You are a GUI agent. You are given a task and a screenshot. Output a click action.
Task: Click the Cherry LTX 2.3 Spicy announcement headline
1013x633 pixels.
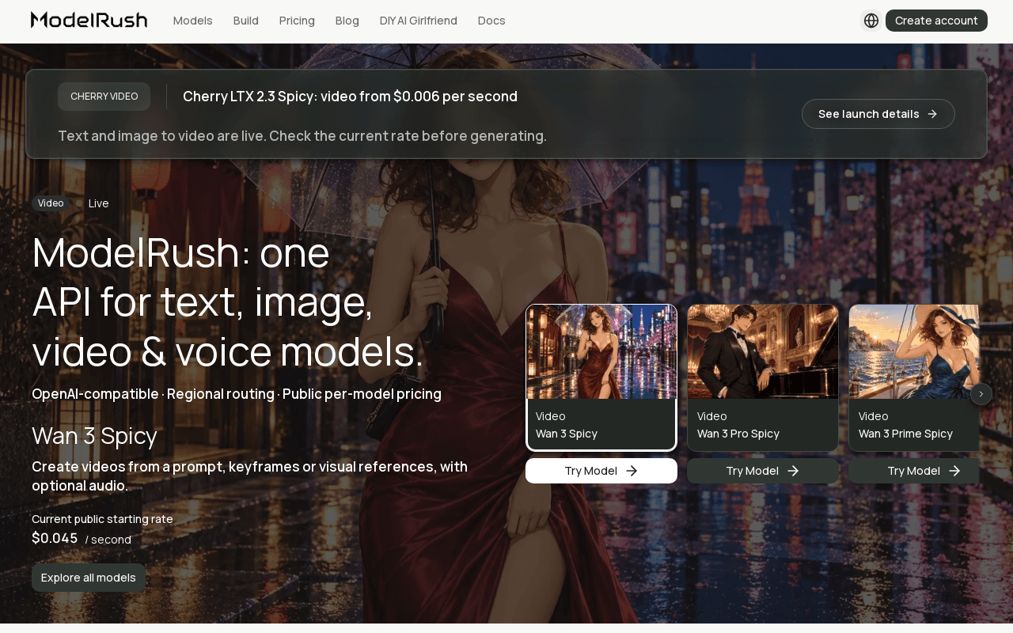point(350,97)
